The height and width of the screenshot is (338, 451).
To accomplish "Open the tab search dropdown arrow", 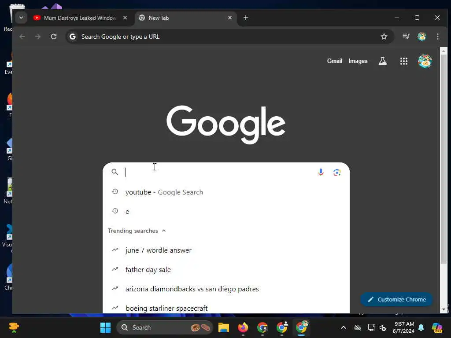I will pyautogui.click(x=21, y=18).
